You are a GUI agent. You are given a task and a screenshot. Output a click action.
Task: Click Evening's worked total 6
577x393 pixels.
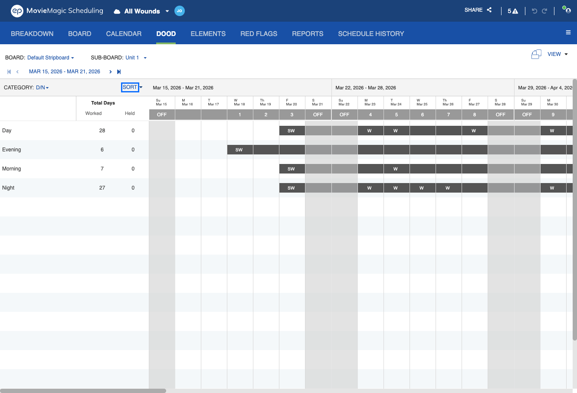click(x=102, y=150)
